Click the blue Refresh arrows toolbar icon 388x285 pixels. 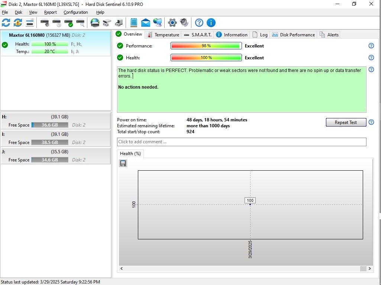tap(6, 23)
